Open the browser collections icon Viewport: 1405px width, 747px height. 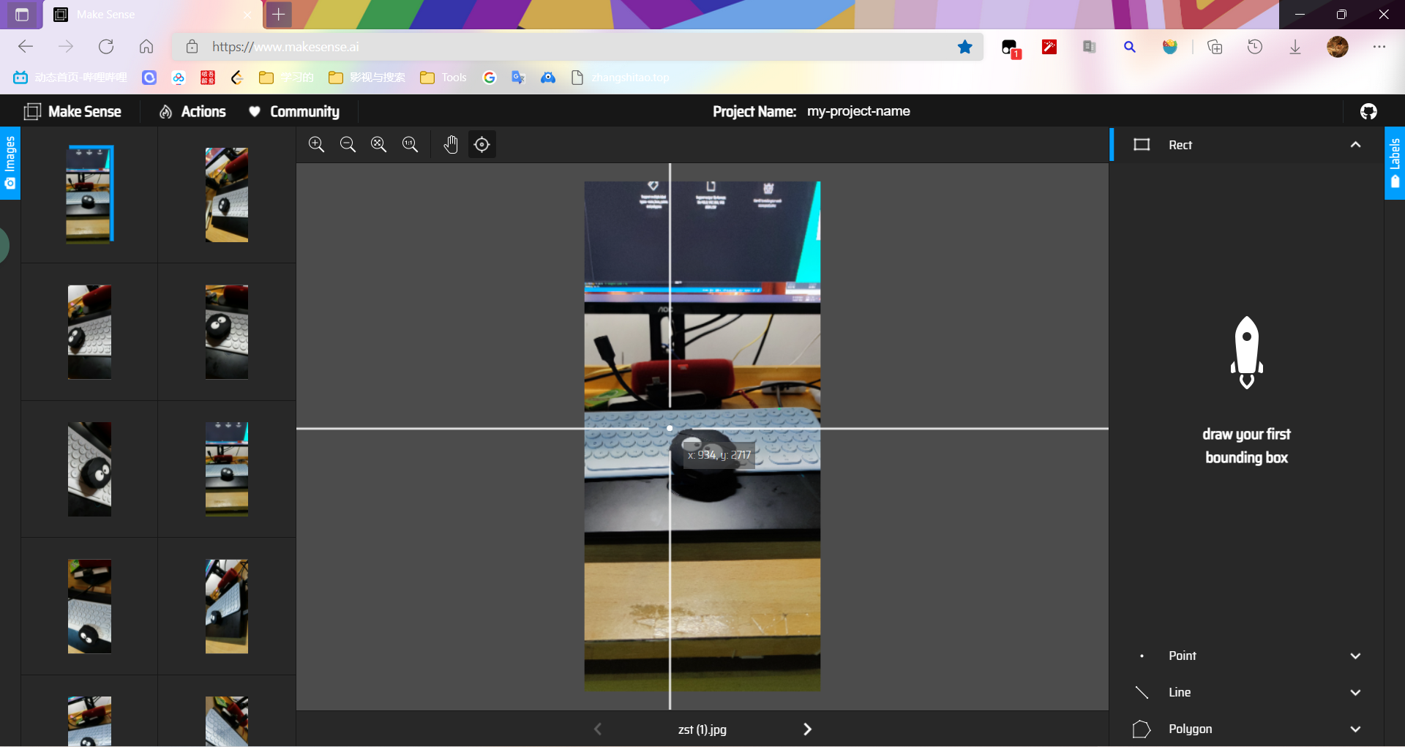coord(1215,47)
